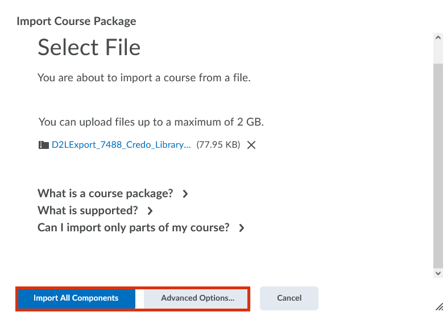Click the Select File heading

(x=89, y=47)
